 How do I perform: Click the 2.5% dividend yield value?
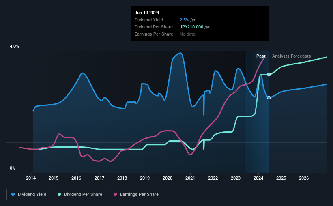[x=184, y=20]
